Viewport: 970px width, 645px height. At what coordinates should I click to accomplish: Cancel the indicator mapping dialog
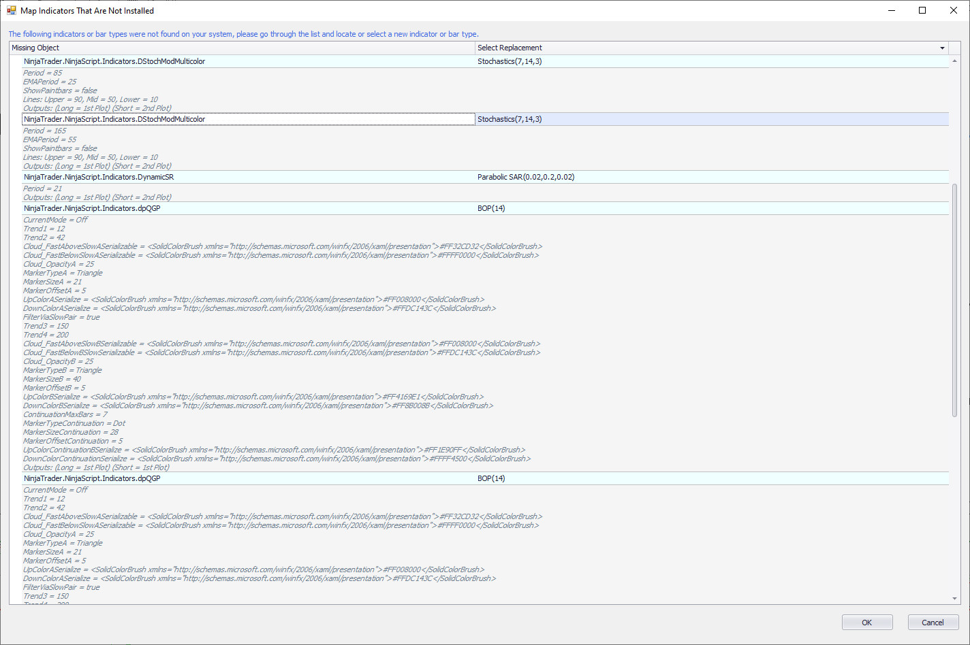click(x=933, y=623)
